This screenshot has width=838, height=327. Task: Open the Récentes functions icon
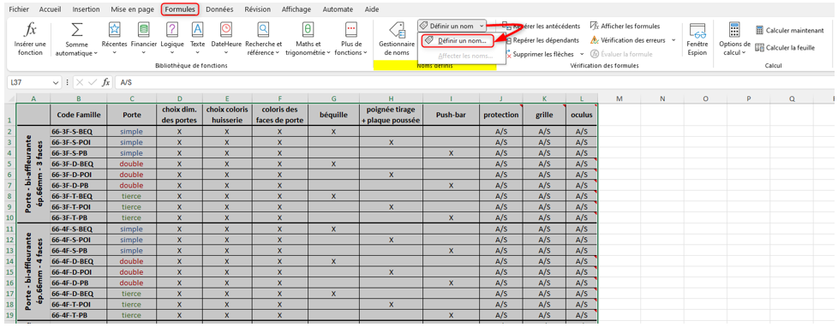(x=114, y=29)
